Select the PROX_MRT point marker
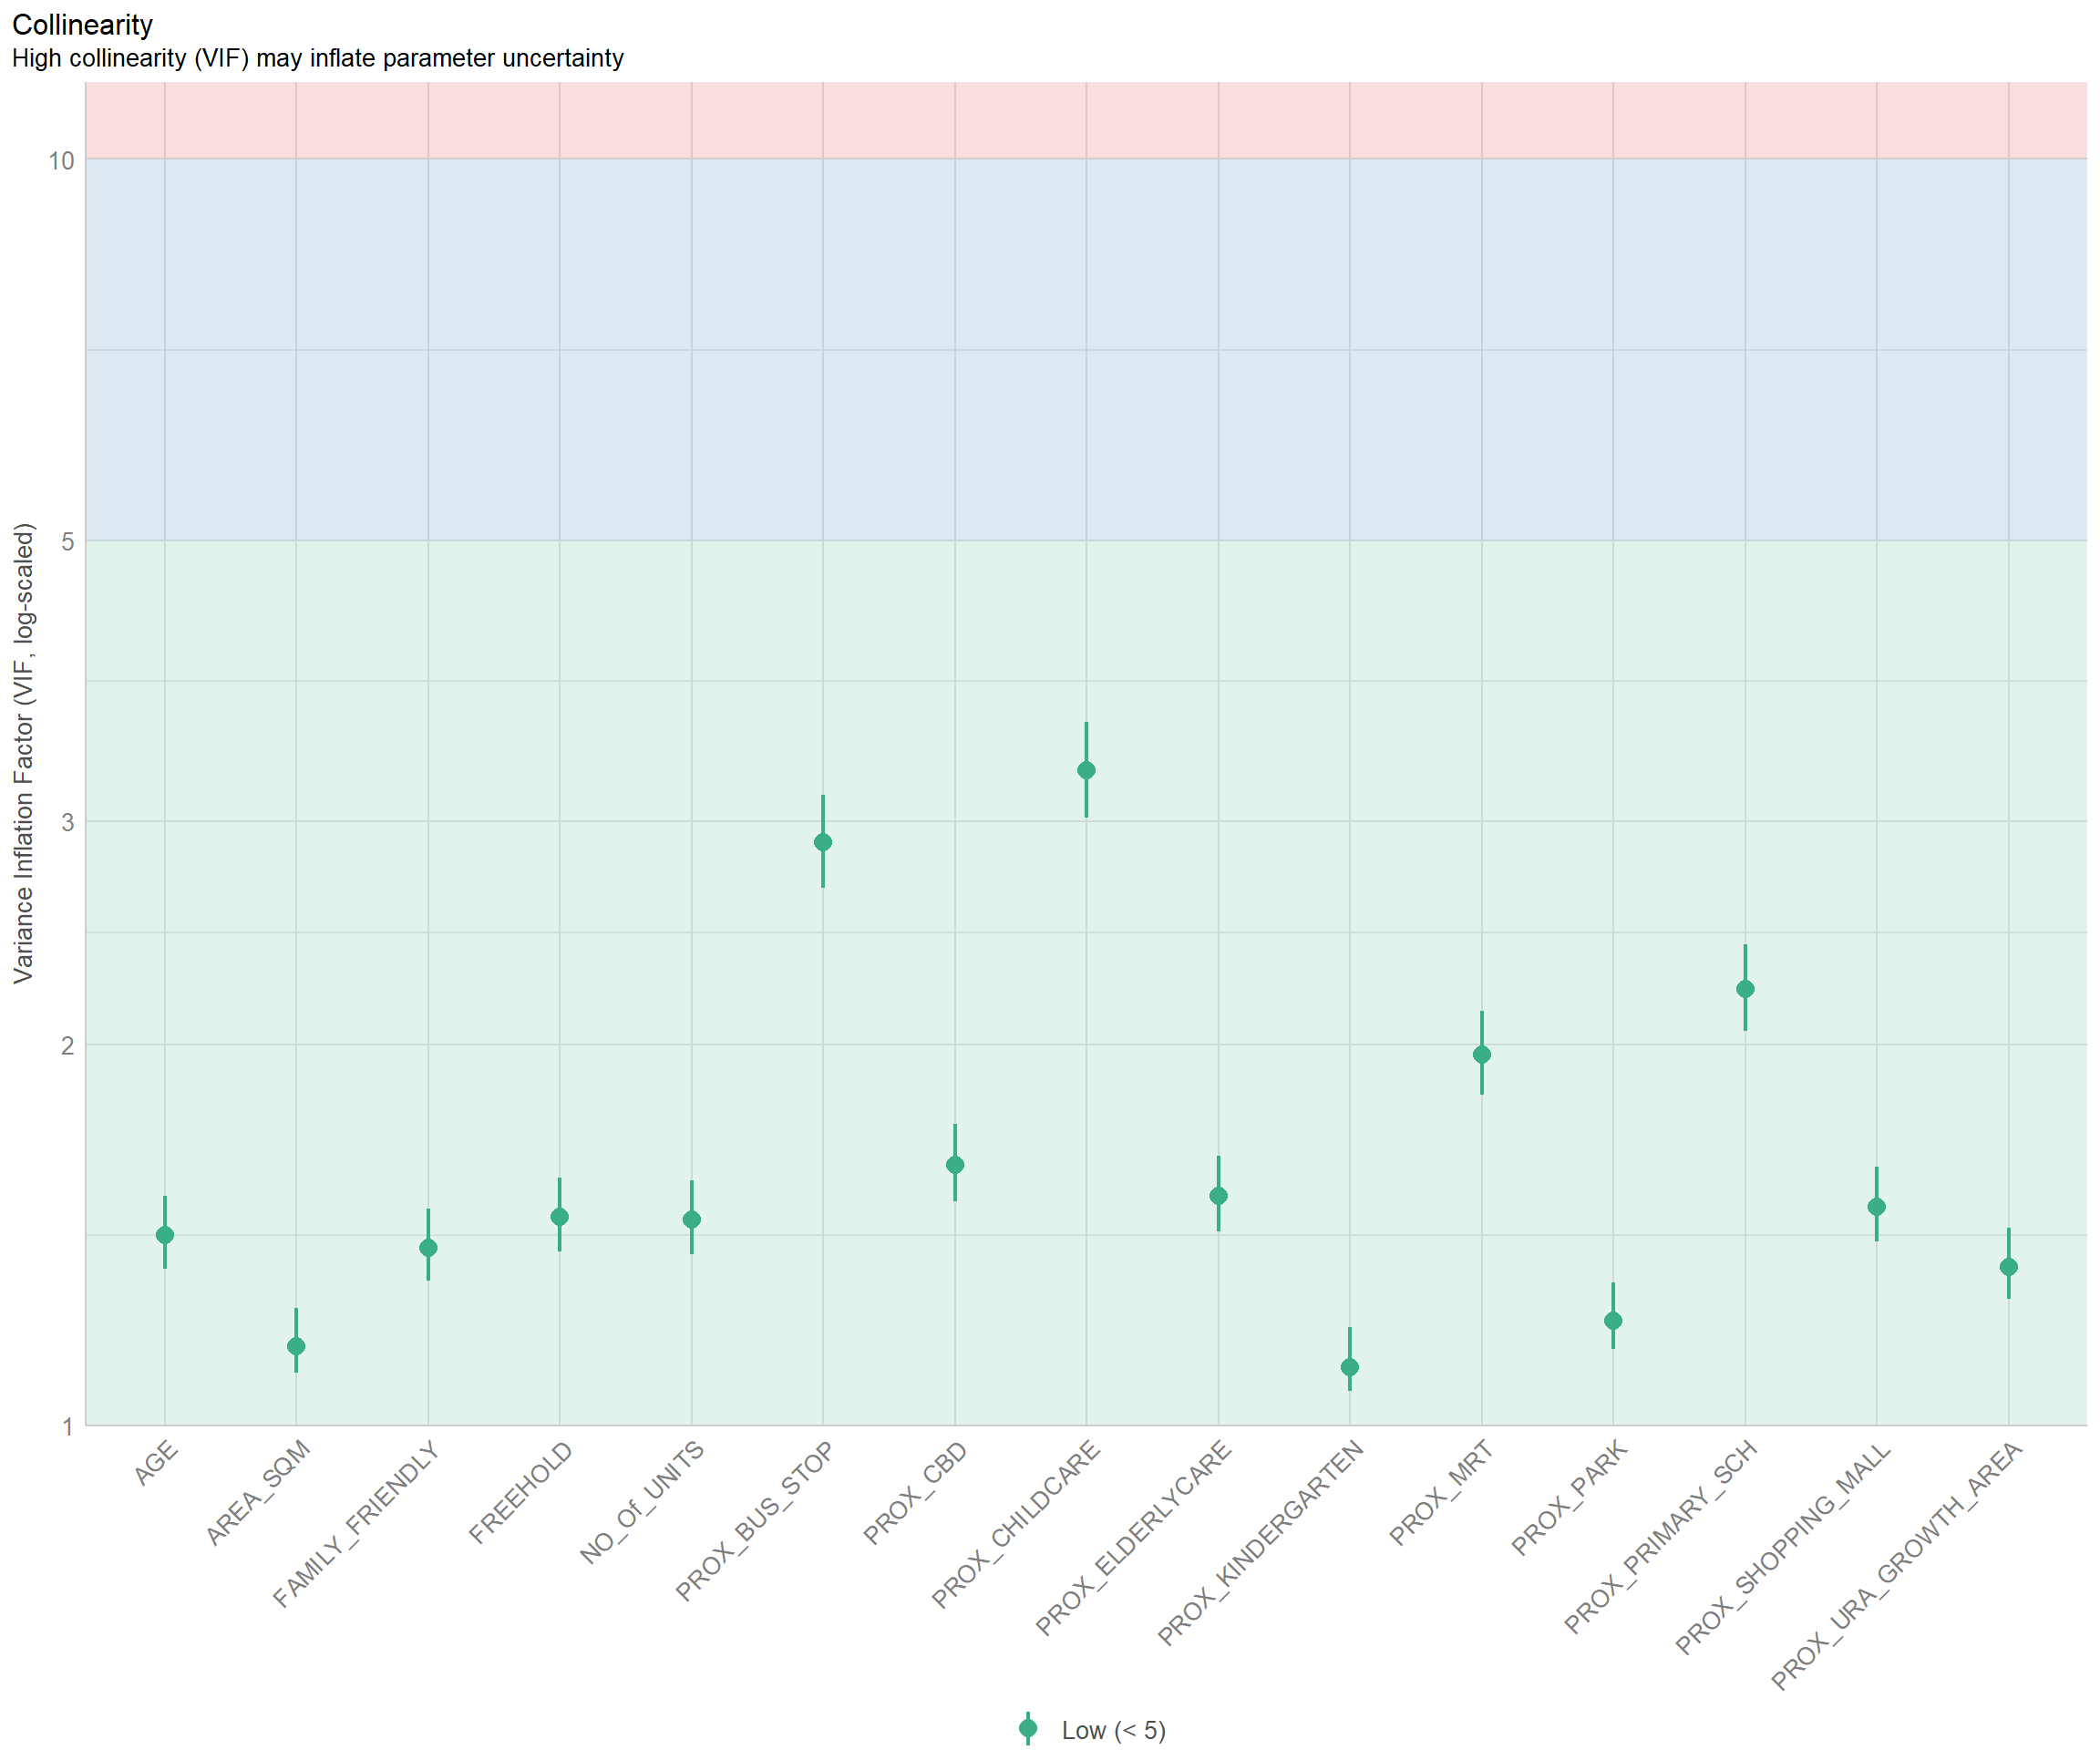The height and width of the screenshot is (1750, 2100). (1482, 1054)
